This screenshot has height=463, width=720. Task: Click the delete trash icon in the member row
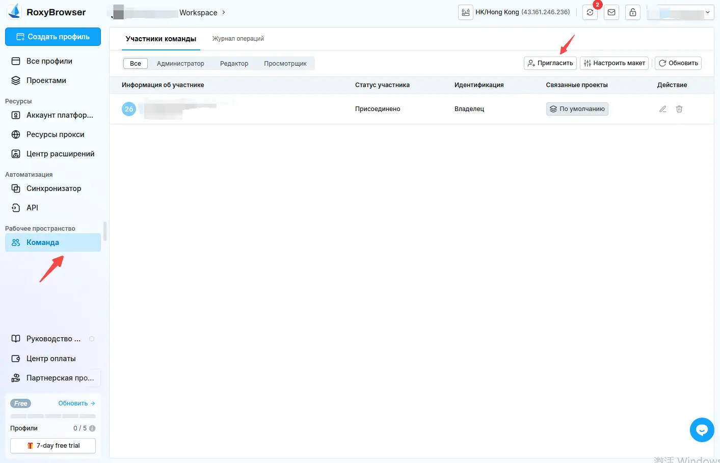(x=679, y=109)
